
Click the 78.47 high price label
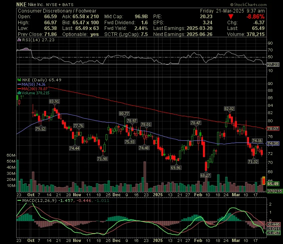(x=196, y=123)
